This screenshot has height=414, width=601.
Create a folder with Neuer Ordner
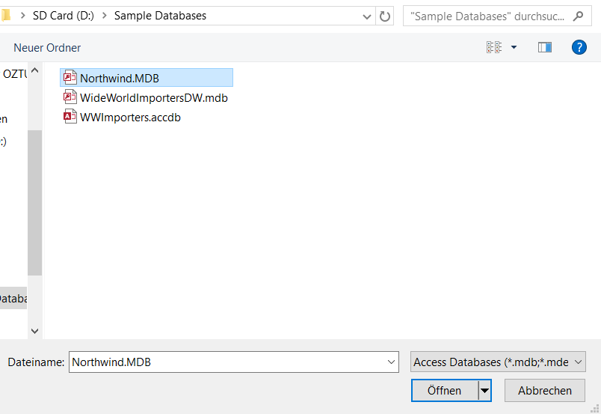47,48
